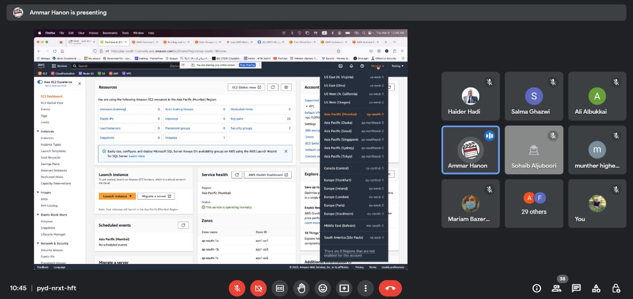
Task: Open the History menu in Firefox menu bar
Action: coord(93,33)
